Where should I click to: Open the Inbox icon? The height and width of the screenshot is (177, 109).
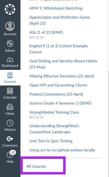(x=10, y=107)
